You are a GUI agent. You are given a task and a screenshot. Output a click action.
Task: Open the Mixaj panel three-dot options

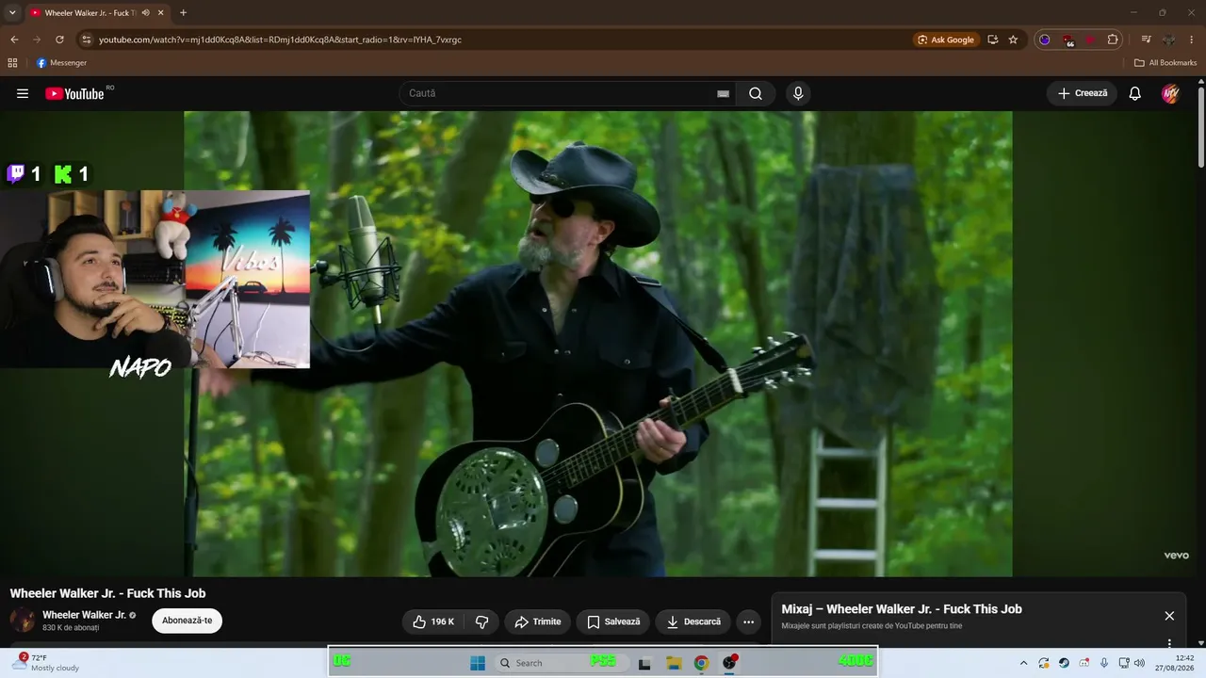[1169, 644]
